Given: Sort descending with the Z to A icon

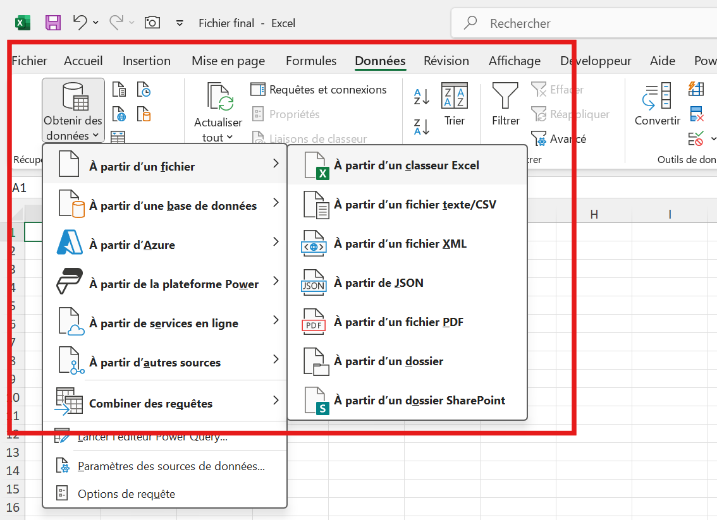Looking at the screenshot, I should pyautogui.click(x=422, y=126).
